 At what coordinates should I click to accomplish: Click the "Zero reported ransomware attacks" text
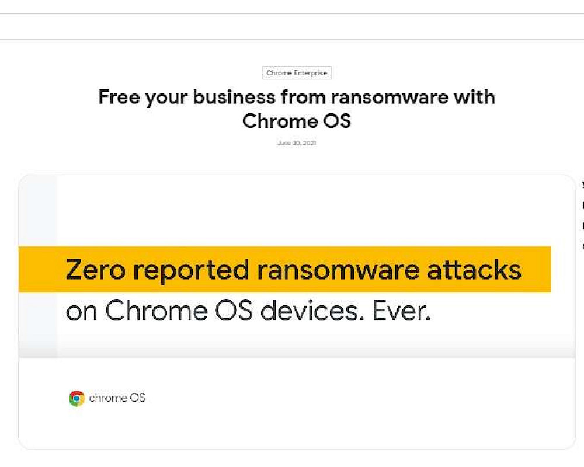coord(293,270)
